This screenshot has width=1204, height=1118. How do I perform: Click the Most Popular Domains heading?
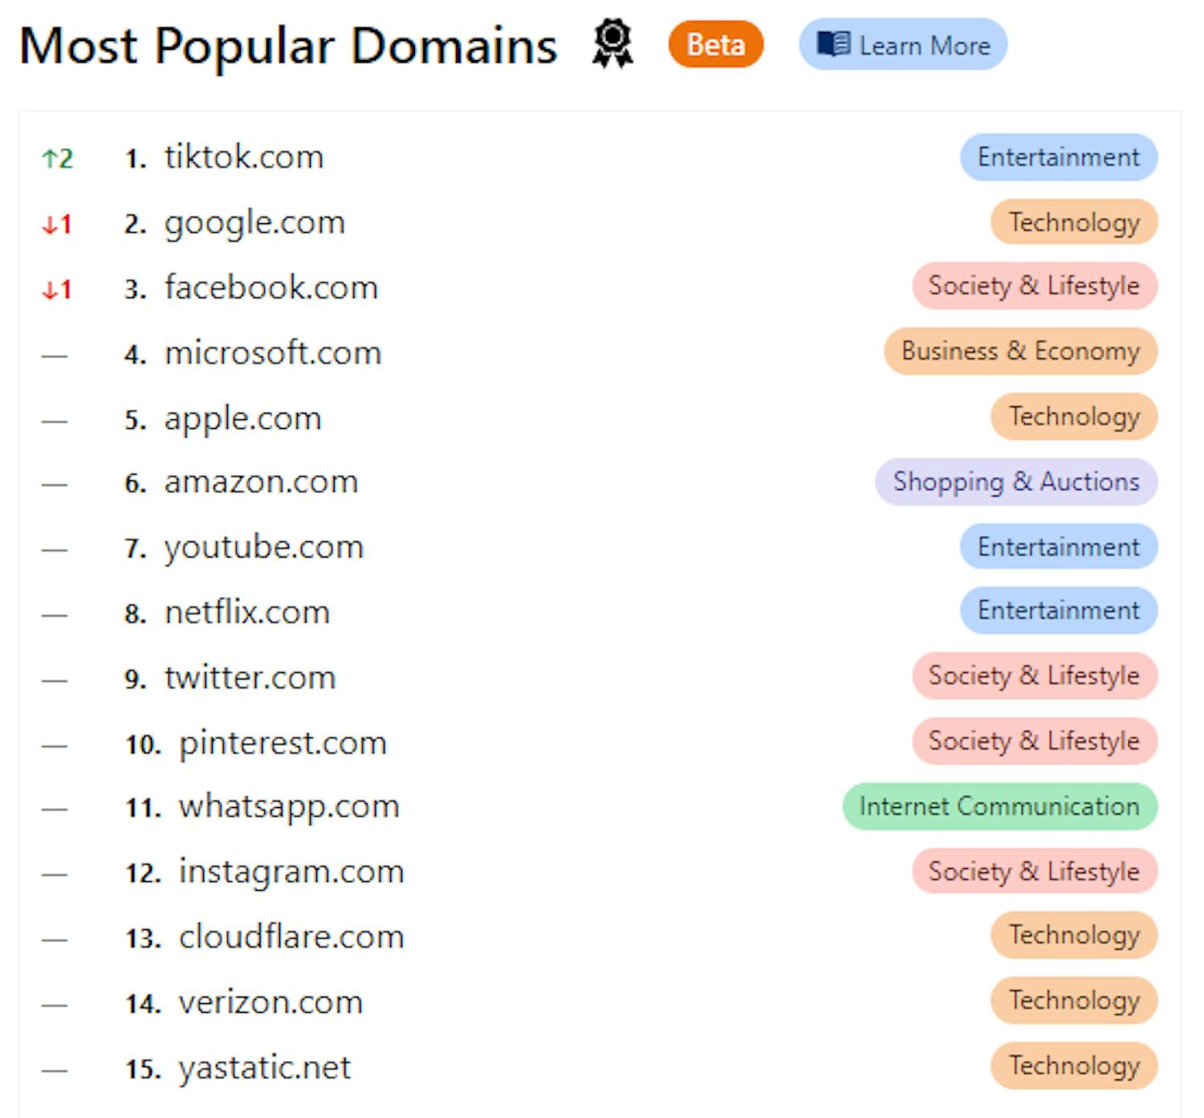[289, 46]
